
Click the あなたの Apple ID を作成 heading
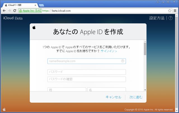pos(88,32)
